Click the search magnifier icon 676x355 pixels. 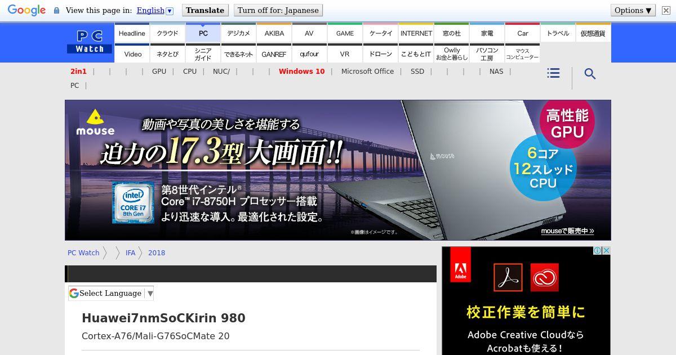[590, 74]
